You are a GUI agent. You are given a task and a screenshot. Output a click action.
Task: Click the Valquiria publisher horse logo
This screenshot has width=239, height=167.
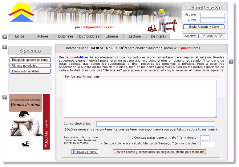26,144
